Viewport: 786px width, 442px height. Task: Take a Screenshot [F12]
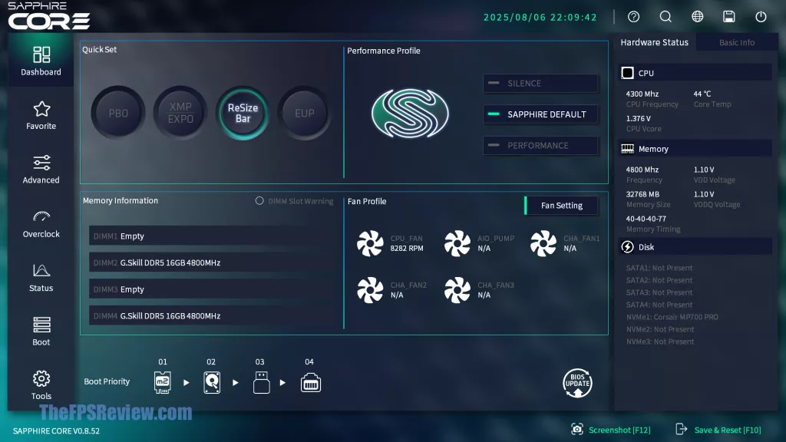(x=611, y=430)
